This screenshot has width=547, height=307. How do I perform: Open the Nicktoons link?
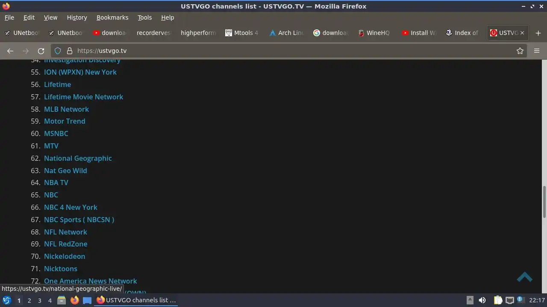point(61,269)
